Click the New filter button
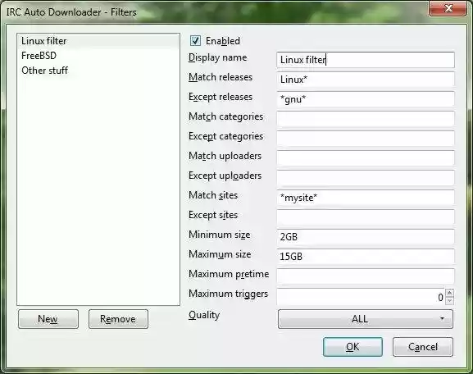The height and width of the screenshot is (374, 473). [x=48, y=319]
